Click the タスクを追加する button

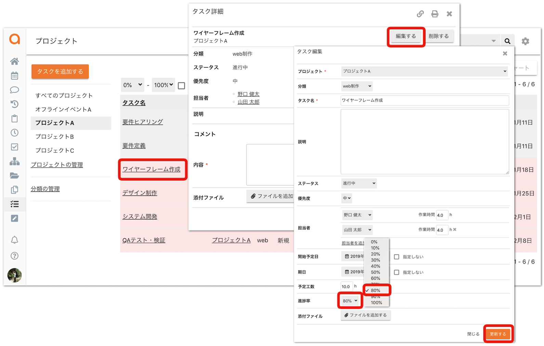click(x=60, y=71)
